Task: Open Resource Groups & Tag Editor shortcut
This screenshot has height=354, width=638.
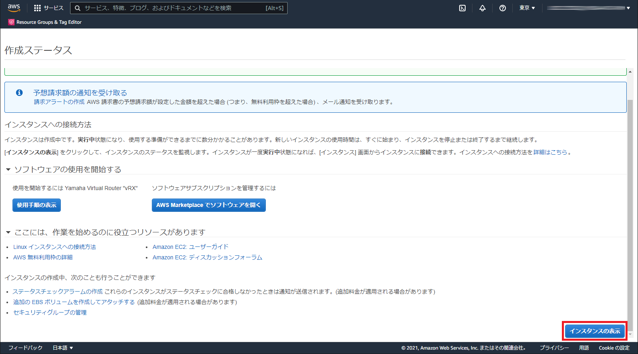Action: coord(45,22)
